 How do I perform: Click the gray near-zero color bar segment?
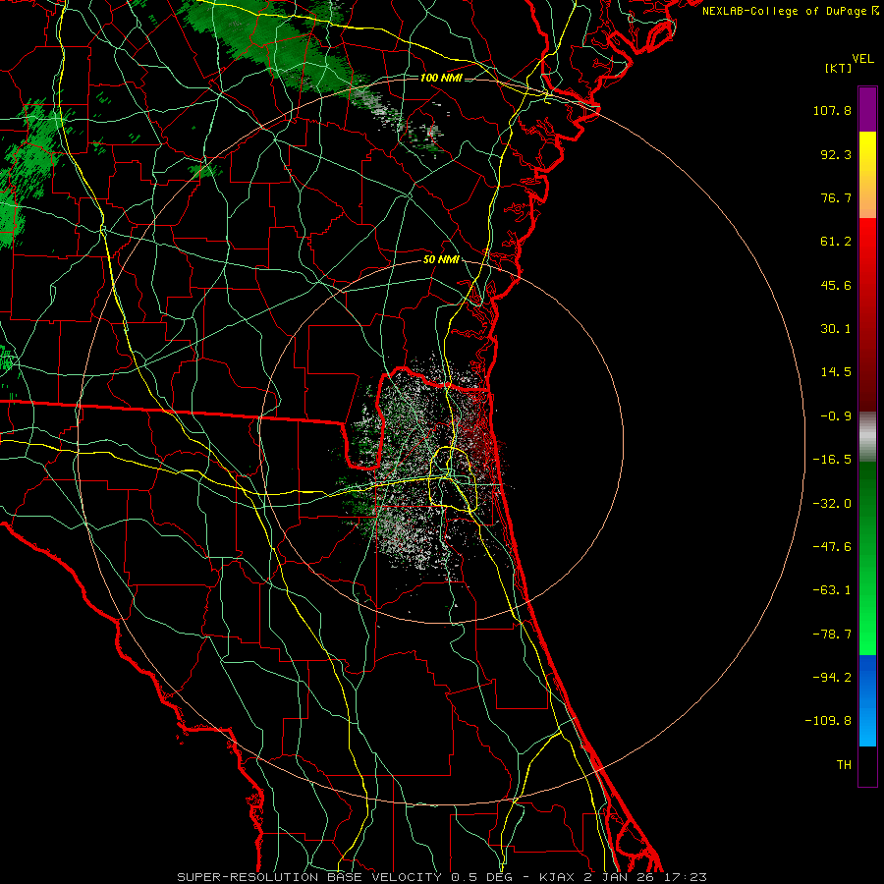click(x=867, y=437)
